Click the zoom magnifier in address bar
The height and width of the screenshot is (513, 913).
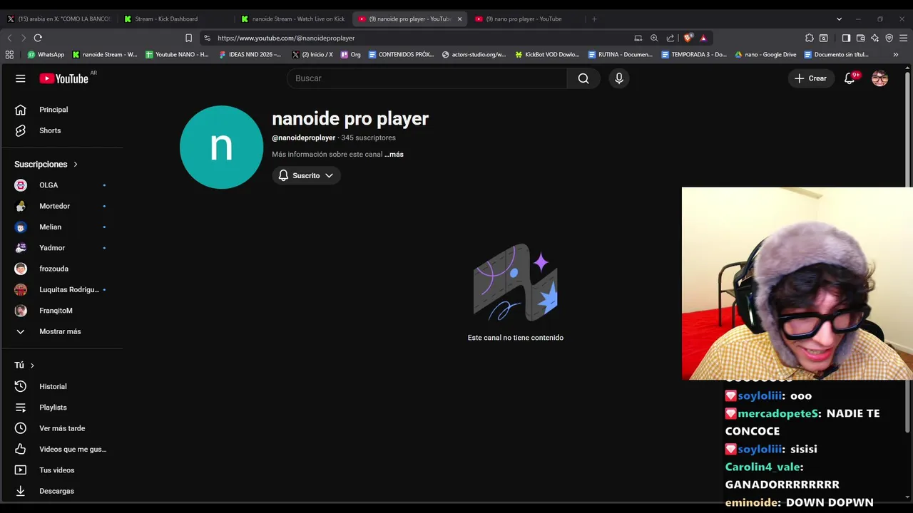pyautogui.click(x=654, y=38)
